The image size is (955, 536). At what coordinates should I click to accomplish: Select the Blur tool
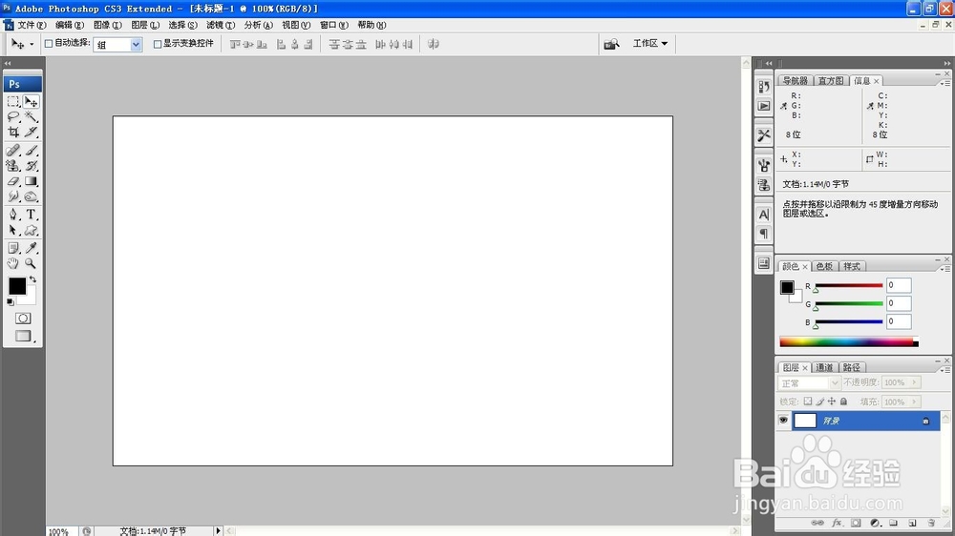coord(13,196)
